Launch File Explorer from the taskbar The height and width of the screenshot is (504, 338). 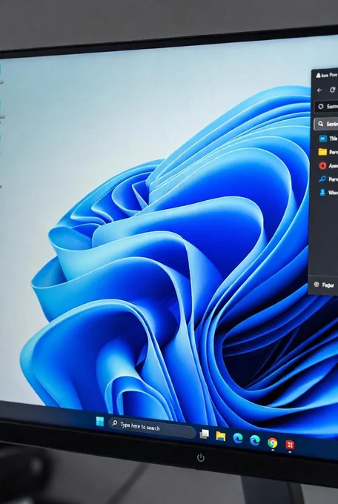pos(221,436)
